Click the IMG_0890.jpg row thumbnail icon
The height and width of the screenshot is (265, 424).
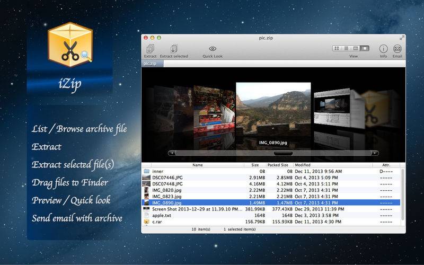pyautogui.click(x=146, y=203)
